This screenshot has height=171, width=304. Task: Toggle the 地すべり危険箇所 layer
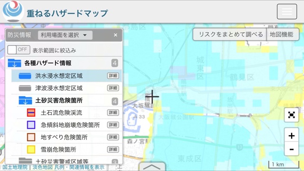(64, 137)
